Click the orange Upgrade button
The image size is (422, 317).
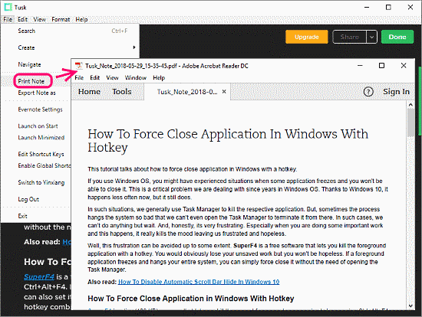coord(307,37)
